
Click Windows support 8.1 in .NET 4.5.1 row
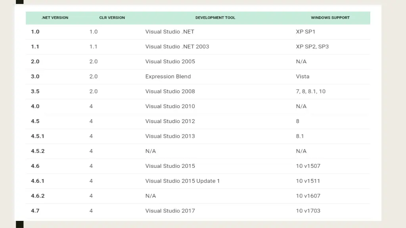300,136
